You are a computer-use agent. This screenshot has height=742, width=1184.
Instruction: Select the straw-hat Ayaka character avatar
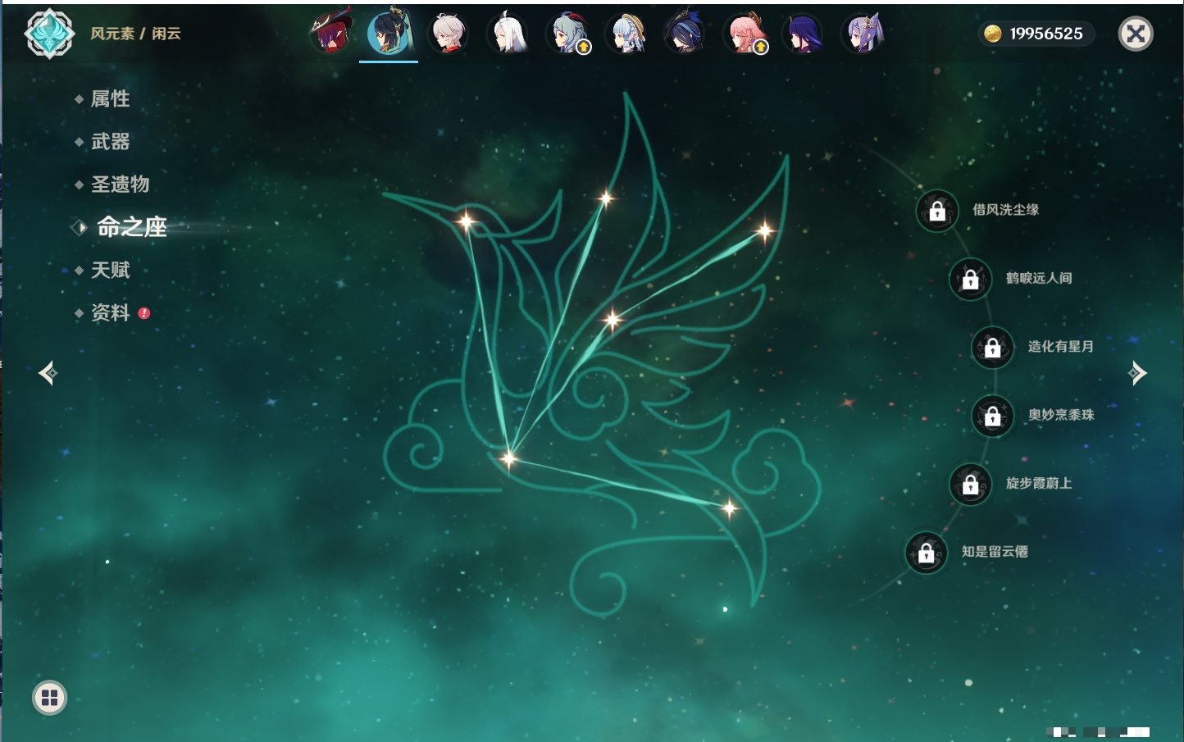click(626, 33)
